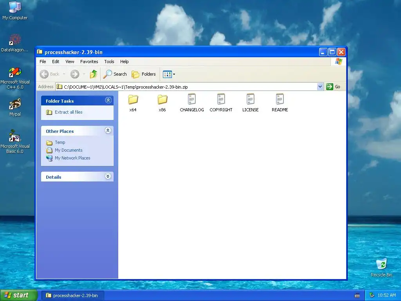Open the View menu
Screen dimensions: 401x301
[x=70, y=62]
